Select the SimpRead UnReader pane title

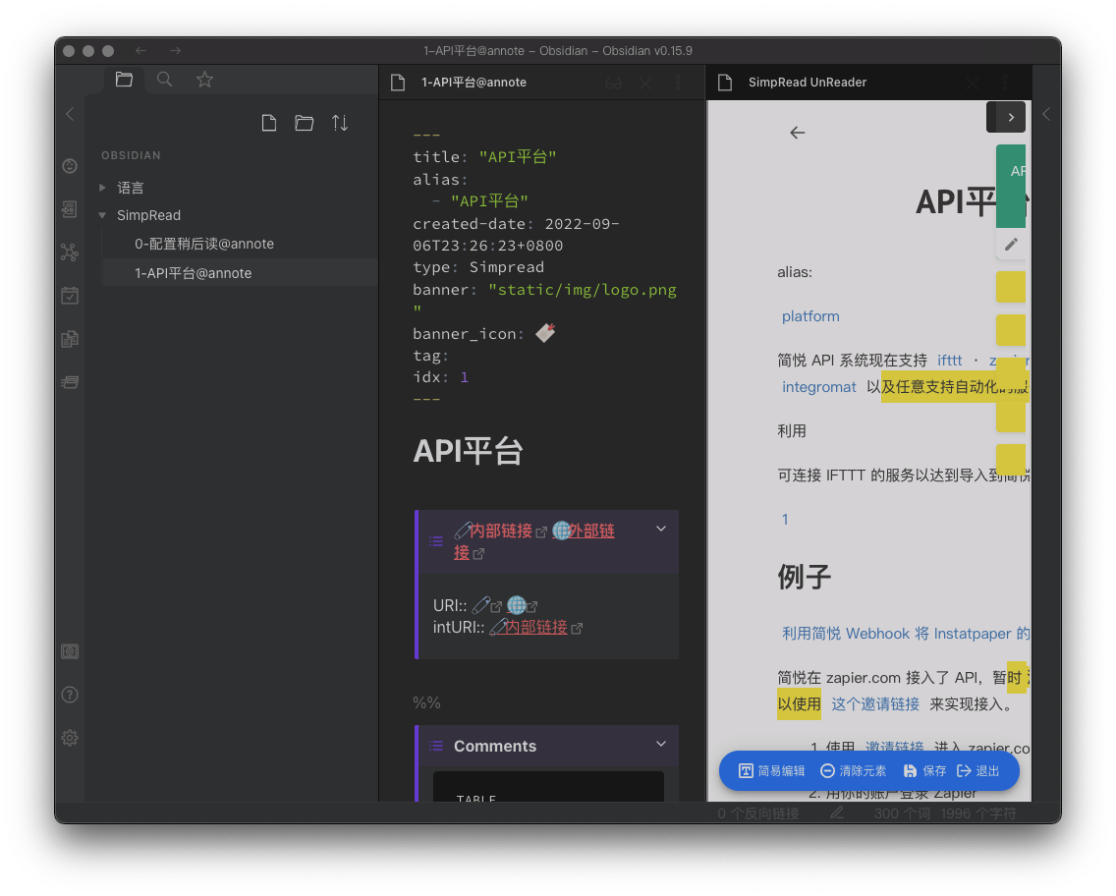coord(808,83)
